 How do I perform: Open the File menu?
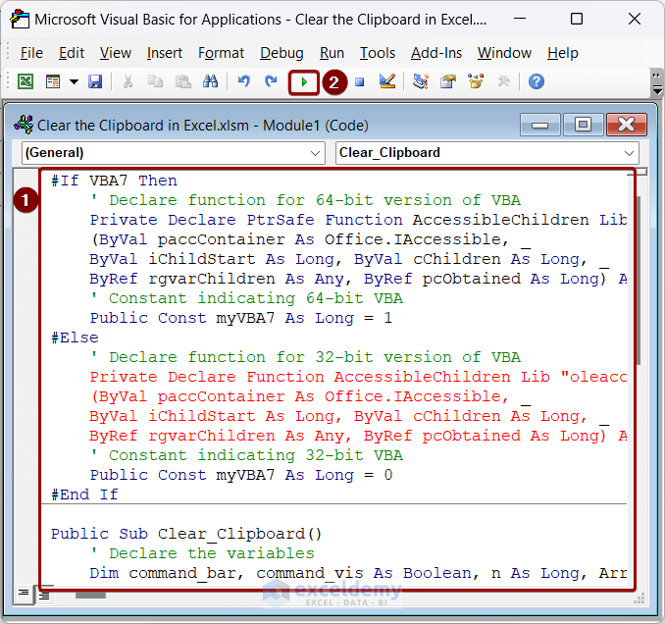click(x=31, y=53)
